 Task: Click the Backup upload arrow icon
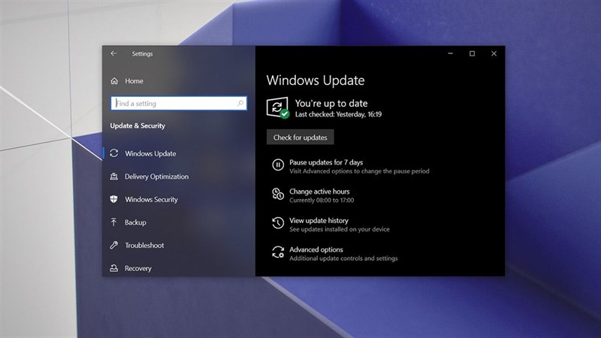click(114, 222)
